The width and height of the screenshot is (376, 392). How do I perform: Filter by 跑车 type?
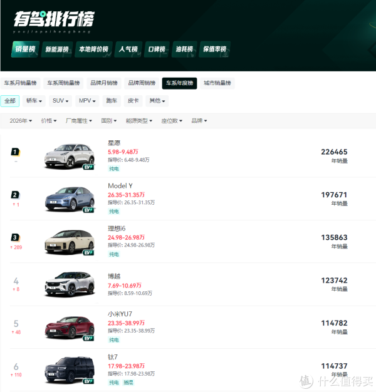click(112, 101)
